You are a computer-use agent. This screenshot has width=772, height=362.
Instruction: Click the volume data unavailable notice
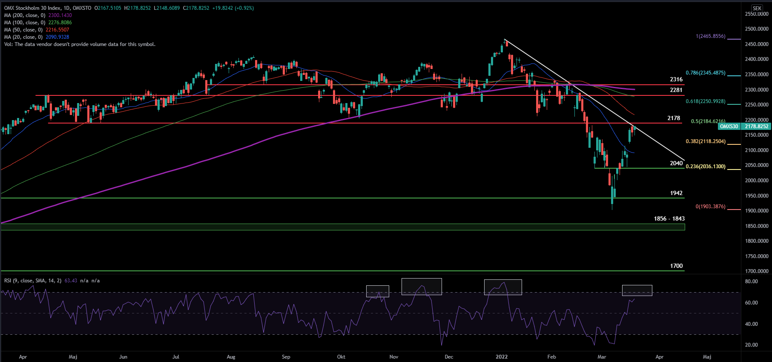(x=80, y=44)
